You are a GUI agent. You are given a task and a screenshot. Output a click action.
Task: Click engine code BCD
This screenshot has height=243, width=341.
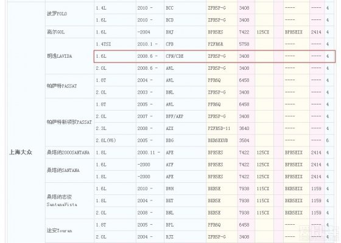click(170, 20)
